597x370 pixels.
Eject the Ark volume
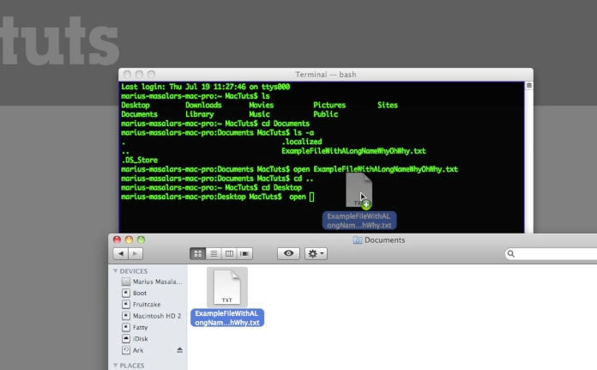click(179, 350)
